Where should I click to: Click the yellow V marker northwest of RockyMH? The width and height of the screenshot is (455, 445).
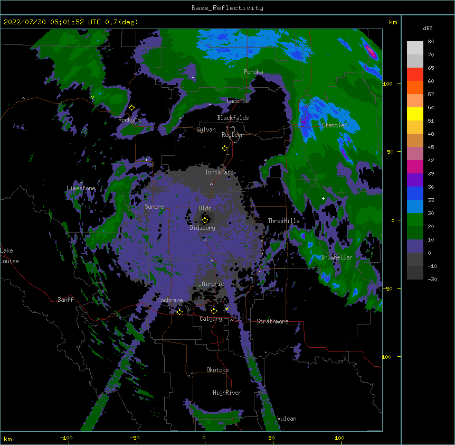pyautogui.click(x=92, y=97)
